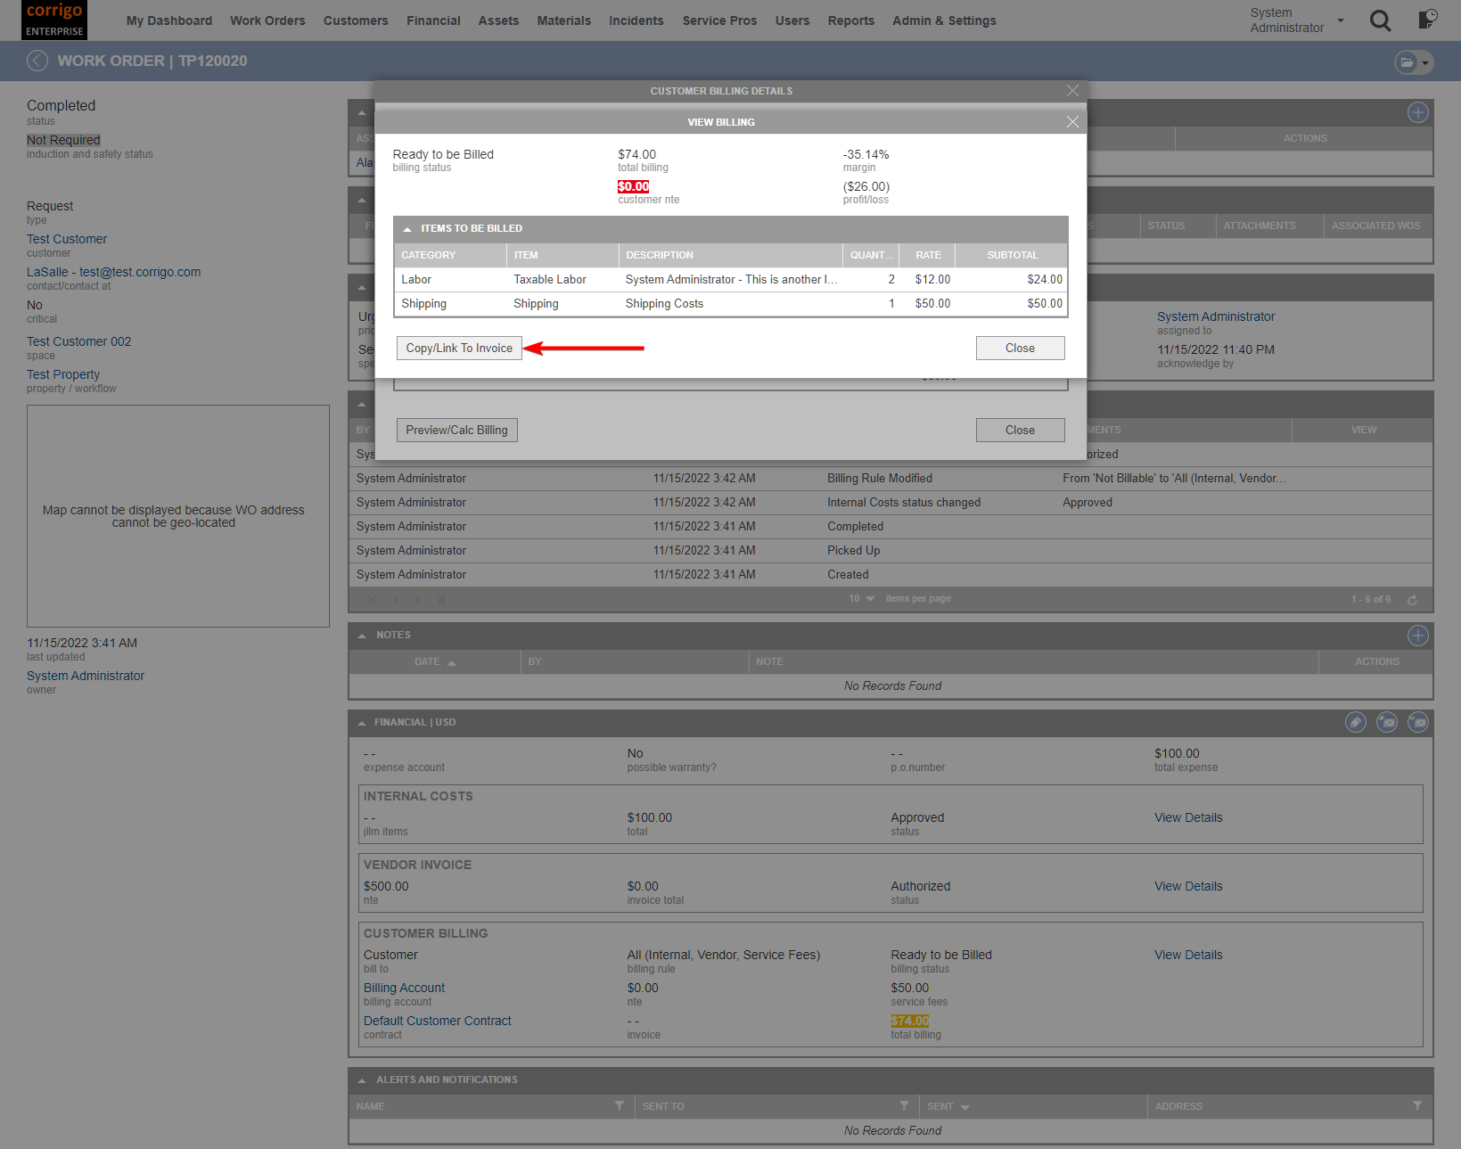Click the add icon on the Notes section

1418,635
